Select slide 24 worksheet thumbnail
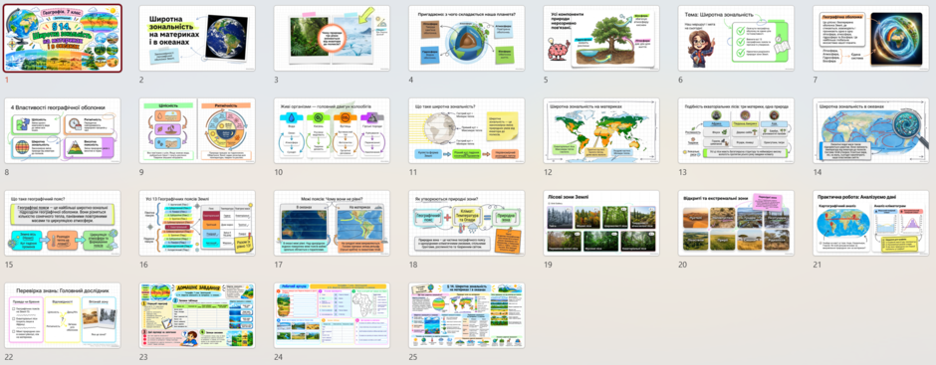The width and height of the screenshot is (936, 365). point(332,315)
